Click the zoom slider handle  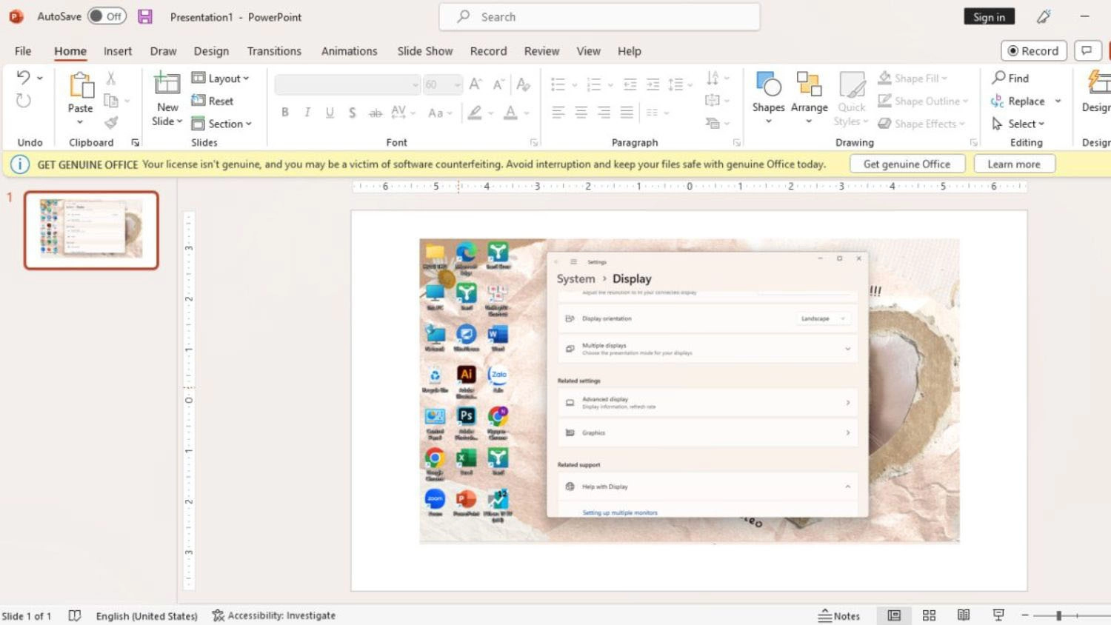pyautogui.click(x=1059, y=615)
